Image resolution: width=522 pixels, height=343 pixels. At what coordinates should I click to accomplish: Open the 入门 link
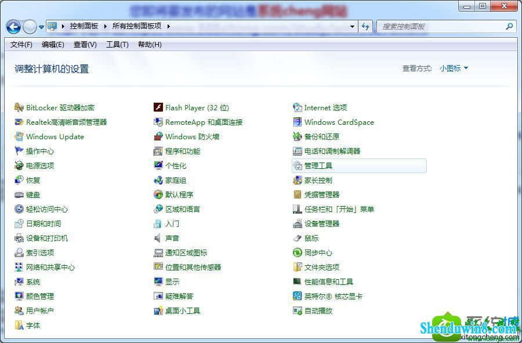(172, 224)
